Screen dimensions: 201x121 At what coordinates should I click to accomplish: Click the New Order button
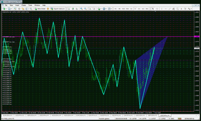point(40,9)
